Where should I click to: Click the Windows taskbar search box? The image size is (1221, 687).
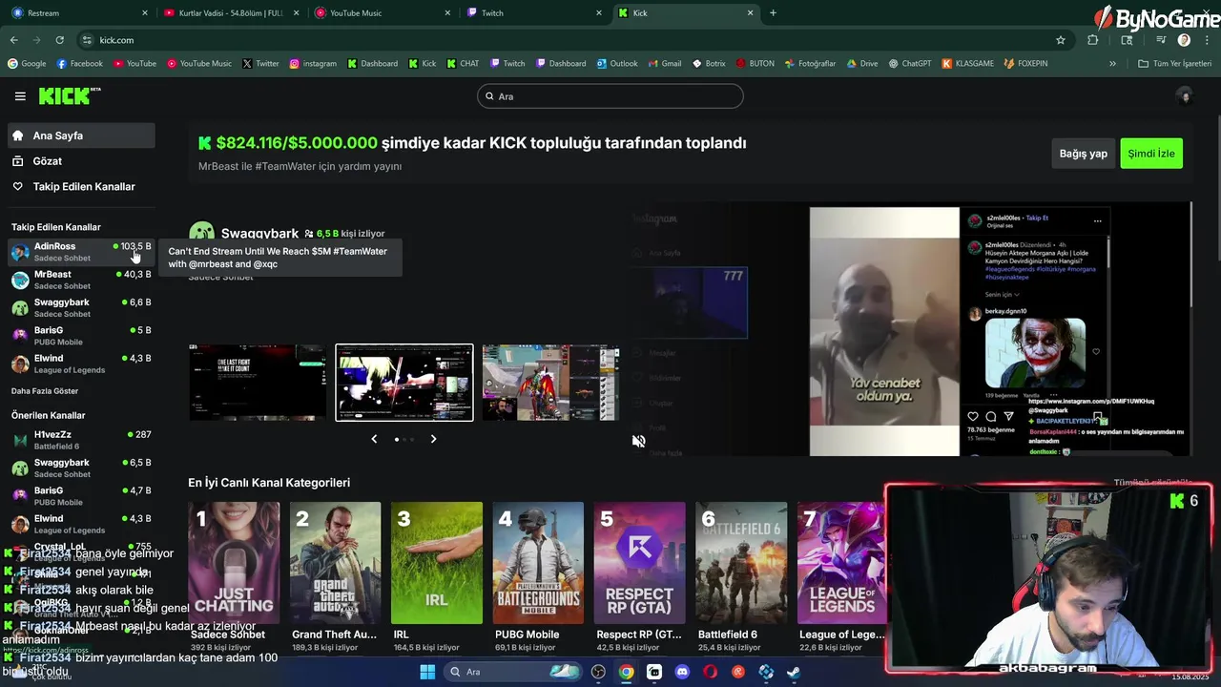click(513, 672)
